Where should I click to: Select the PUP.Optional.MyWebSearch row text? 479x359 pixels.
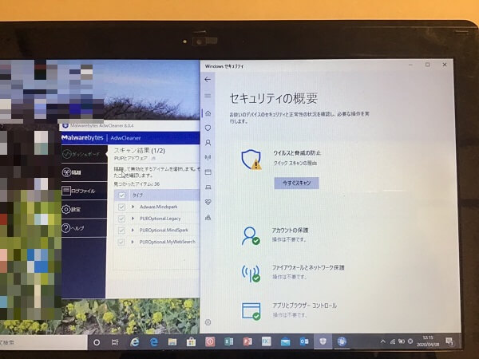[x=168, y=242]
